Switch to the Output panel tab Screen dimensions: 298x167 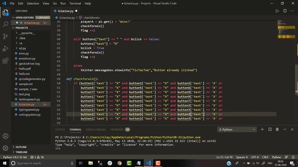pos(60,129)
